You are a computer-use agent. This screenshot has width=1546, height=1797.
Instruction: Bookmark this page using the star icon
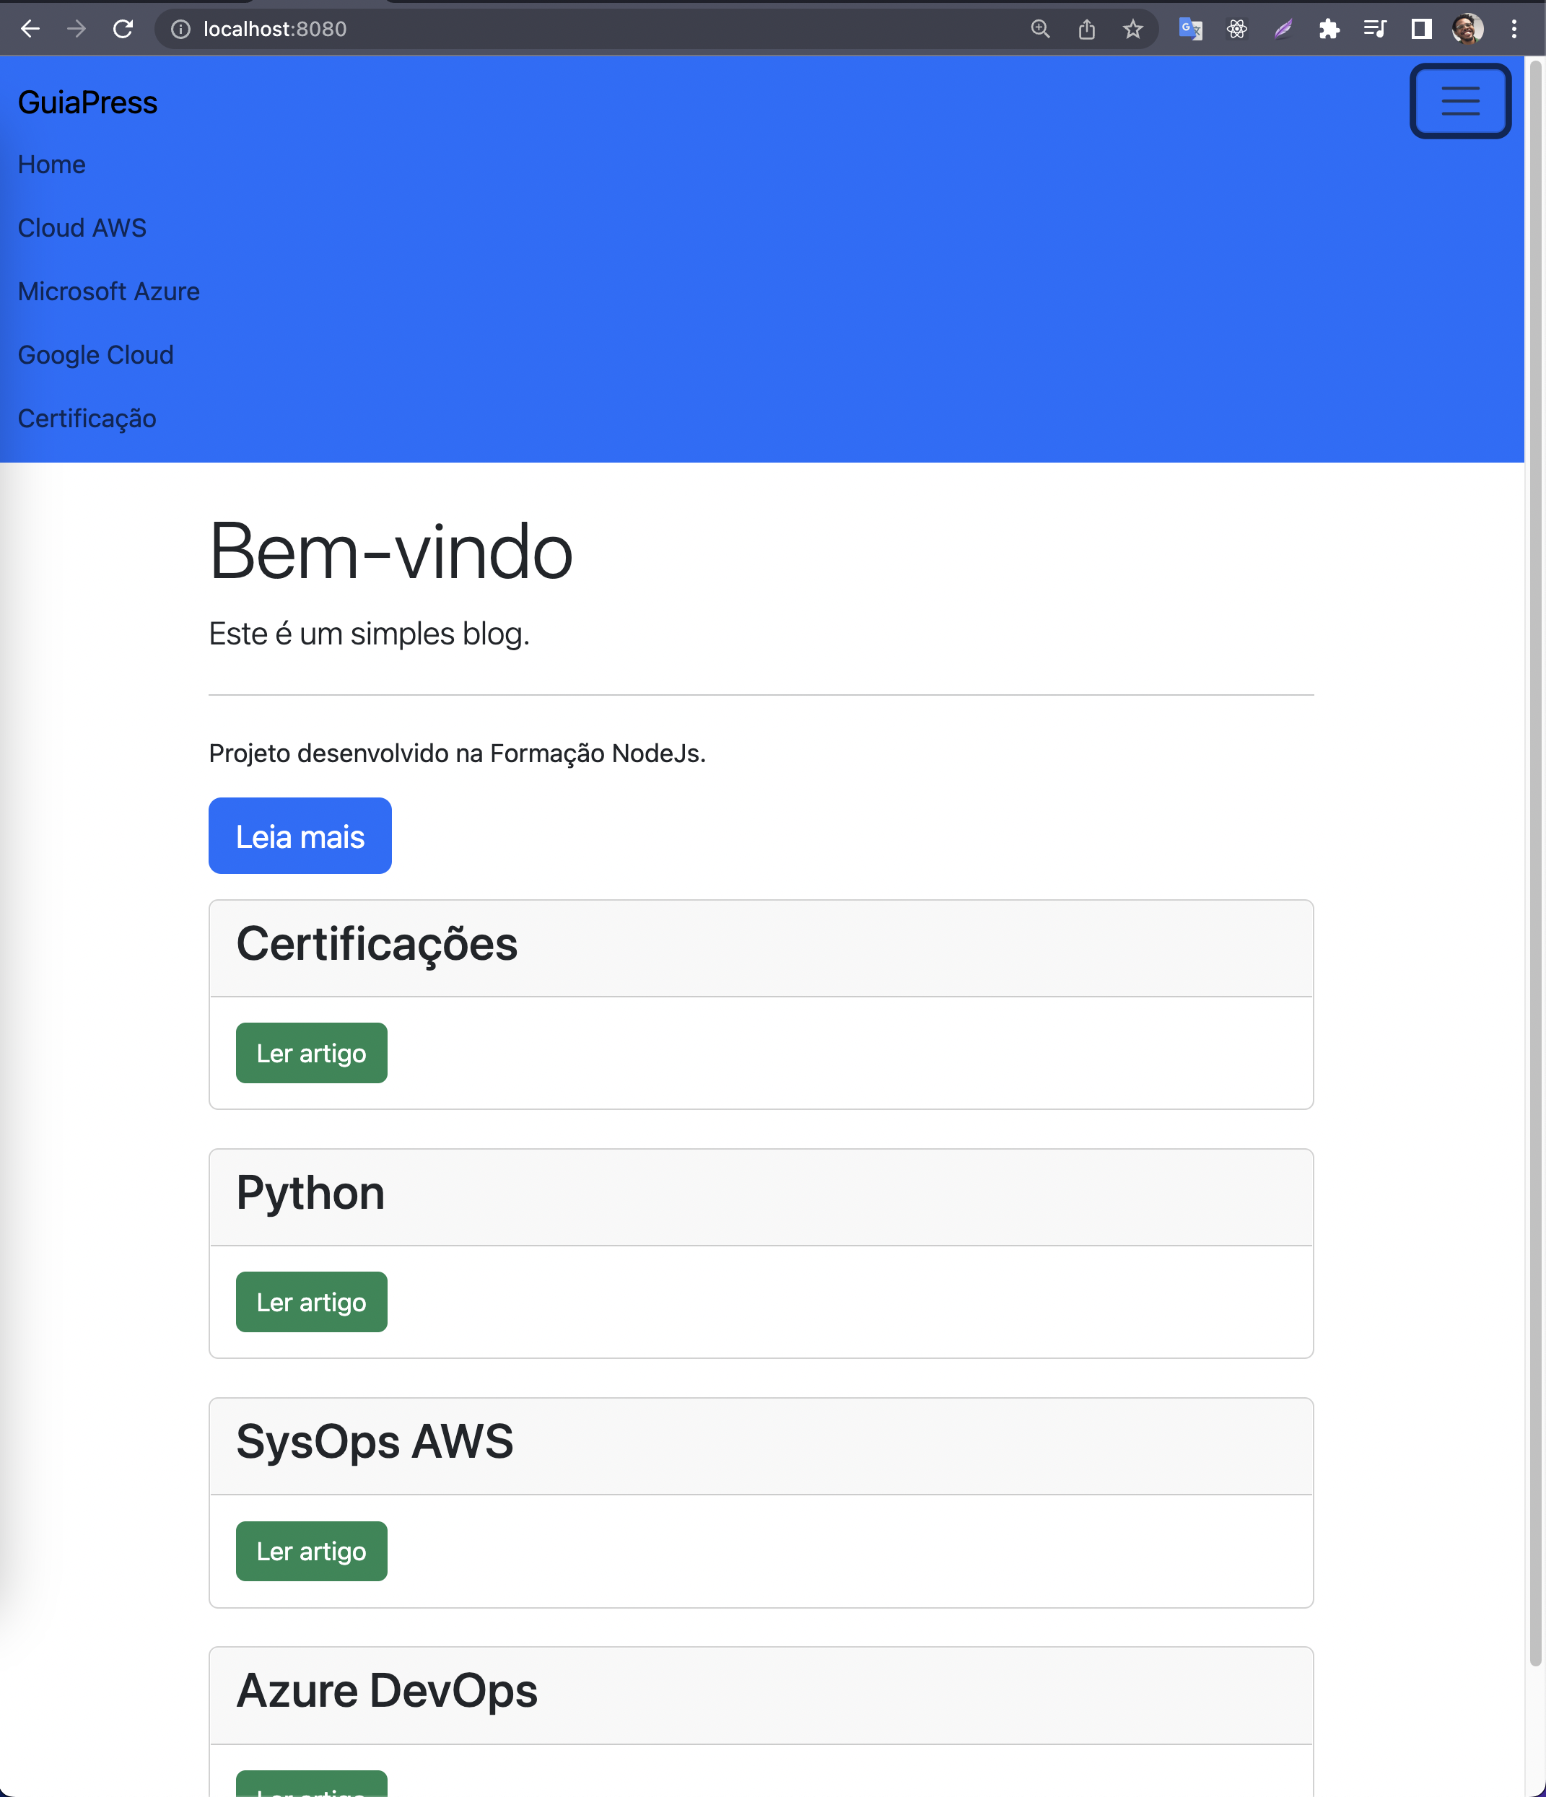1133,29
